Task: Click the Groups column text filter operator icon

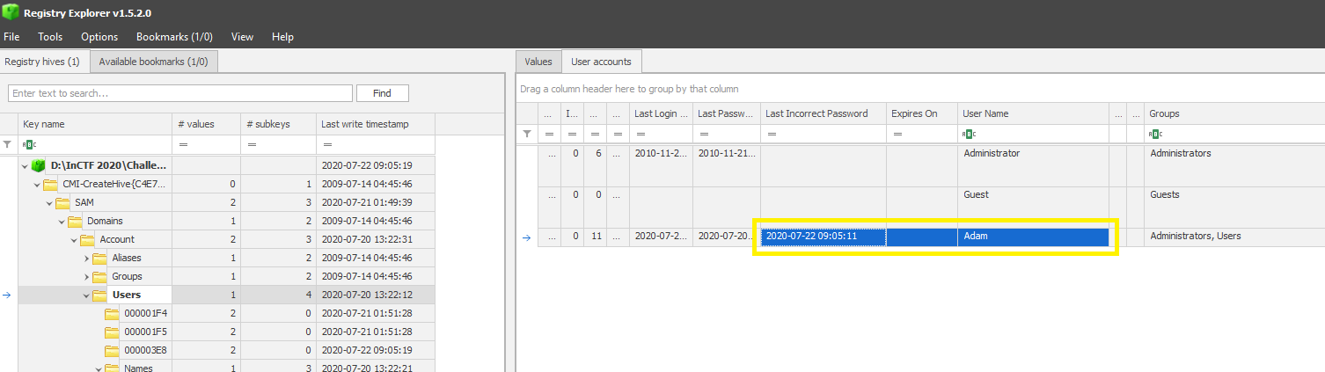Action: (x=1155, y=134)
